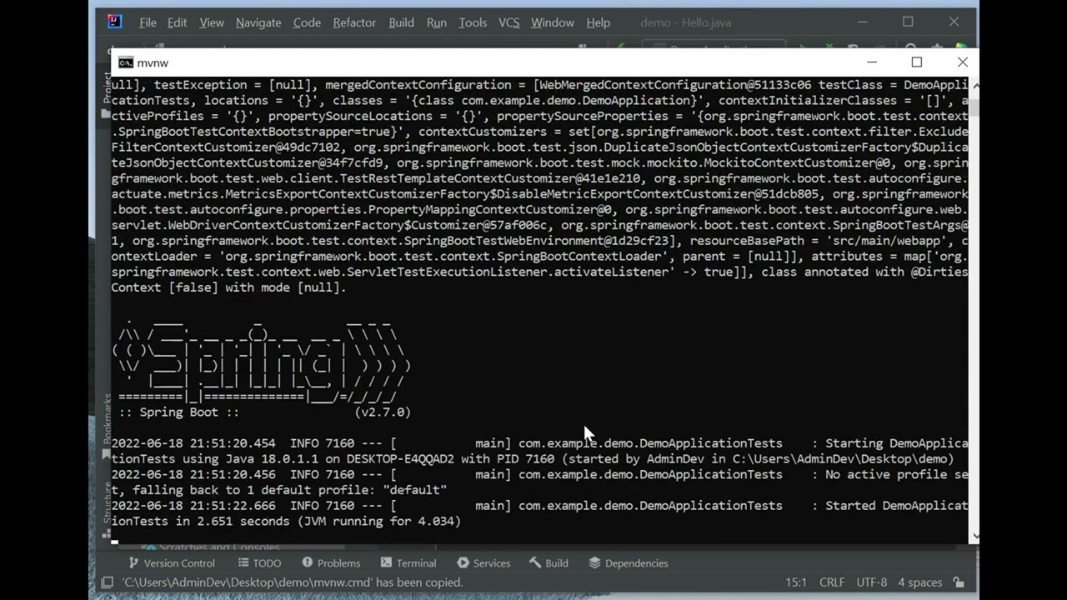Click the 15:1 caret position indicator

(x=796, y=582)
